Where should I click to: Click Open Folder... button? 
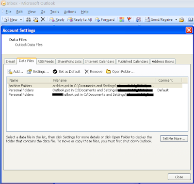click(120, 72)
